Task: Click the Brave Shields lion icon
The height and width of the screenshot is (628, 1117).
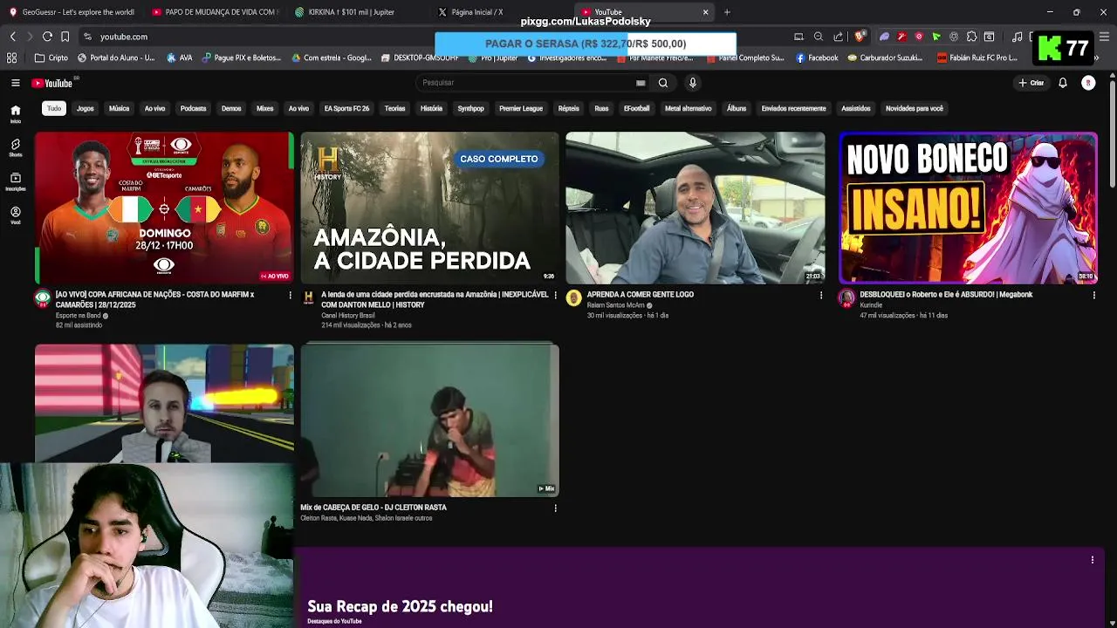Action: pos(860,37)
